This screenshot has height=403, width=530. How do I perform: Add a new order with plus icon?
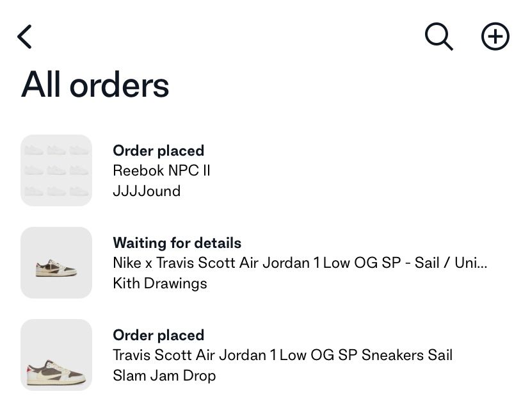pos(495,37)
